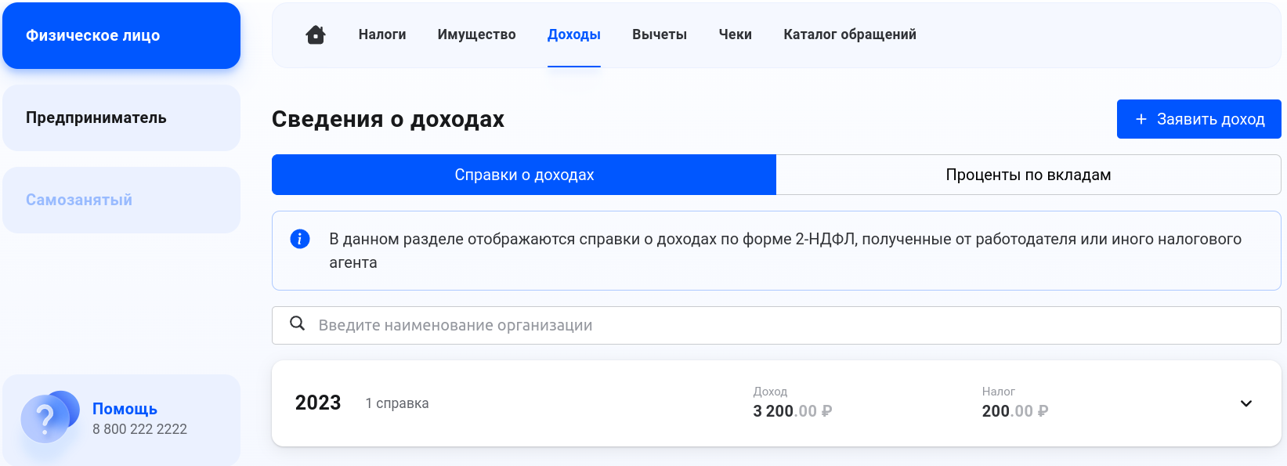Click the search magnifier icon
The image size is (1287, 466).
pos(297,323)
